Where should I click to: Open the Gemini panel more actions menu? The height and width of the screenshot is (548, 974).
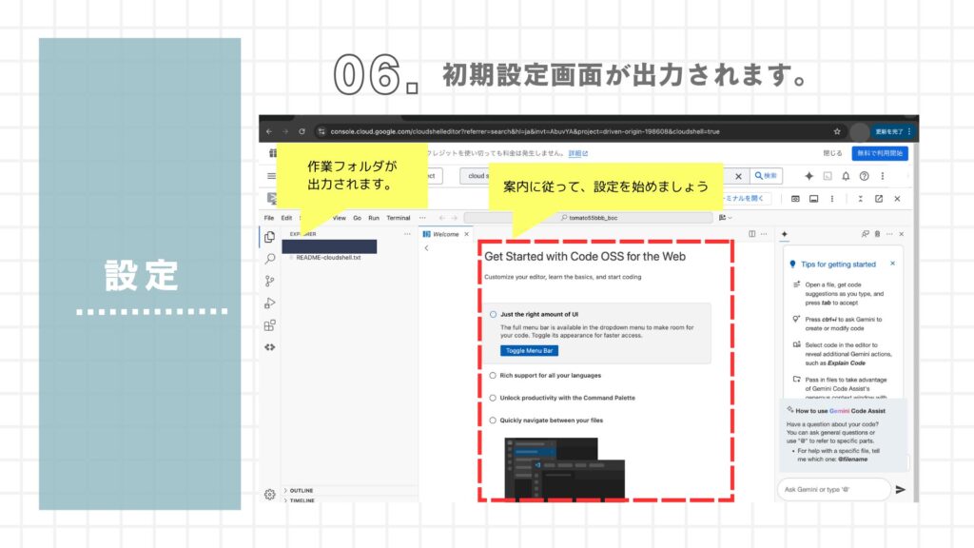[889, 234]
